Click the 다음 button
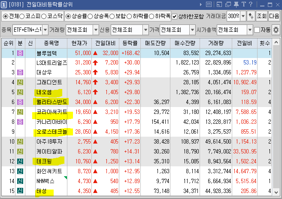Viewport: 282px width, 199px height. pos(274,16)
